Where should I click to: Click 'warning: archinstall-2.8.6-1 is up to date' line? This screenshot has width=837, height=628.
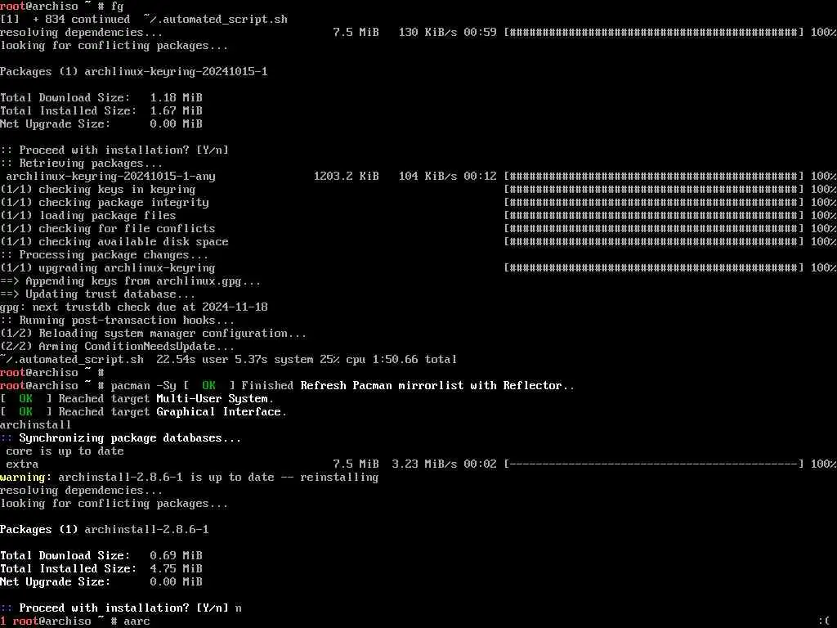click(189, 477)
